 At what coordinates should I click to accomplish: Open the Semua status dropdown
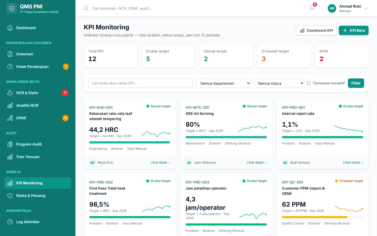(279, 83)
